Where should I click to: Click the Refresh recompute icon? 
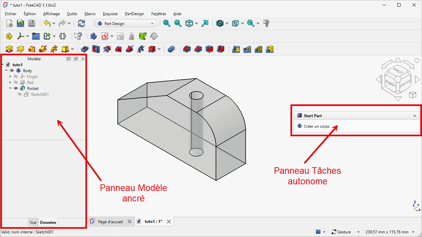pos(81,23)
